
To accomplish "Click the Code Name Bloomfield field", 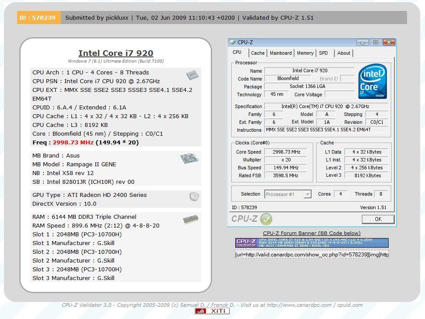I will (x=287, y=78).
